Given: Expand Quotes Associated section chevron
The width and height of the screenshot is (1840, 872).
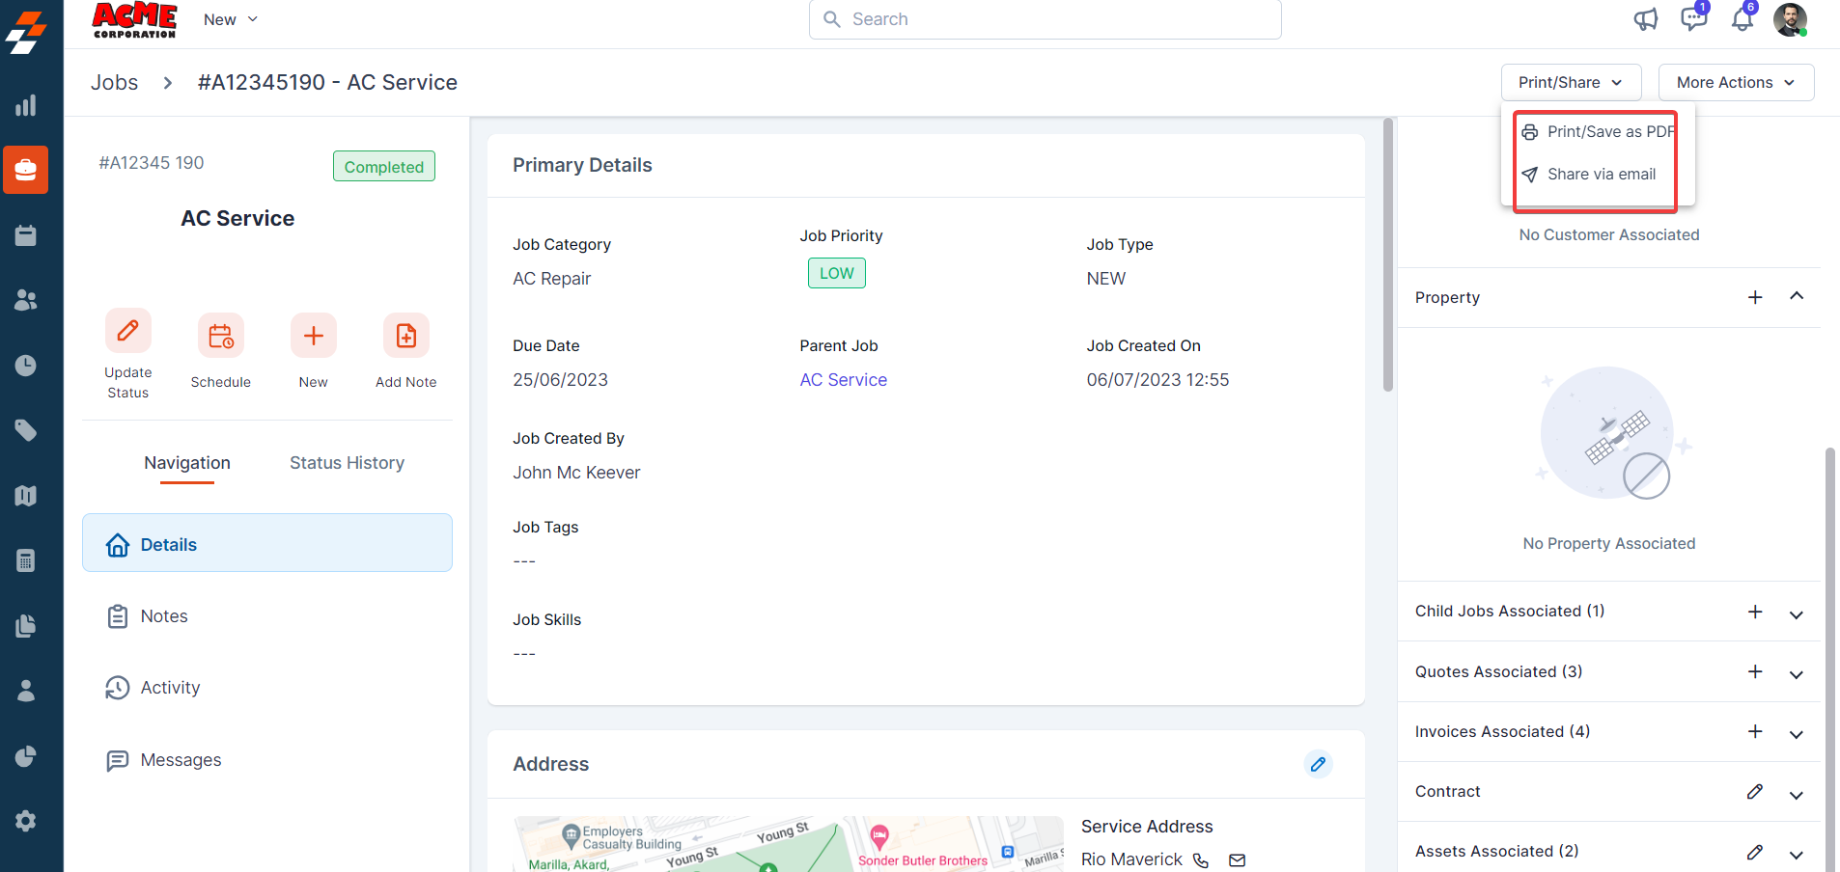Looking at the screenshot, I should click(1796, 674).
